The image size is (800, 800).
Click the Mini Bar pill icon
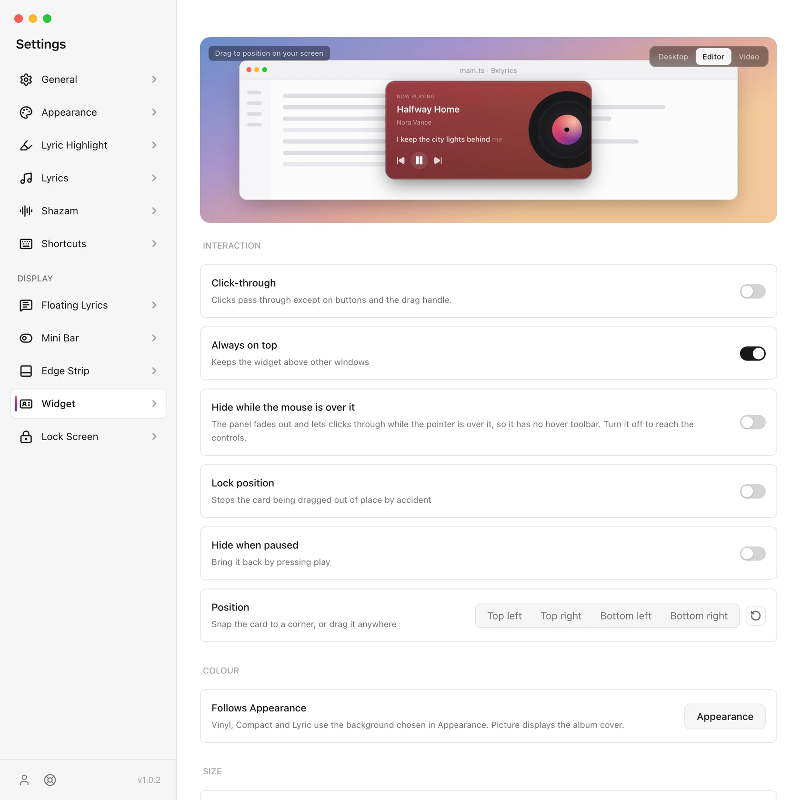pyautogui.click(x=26, y=338)
